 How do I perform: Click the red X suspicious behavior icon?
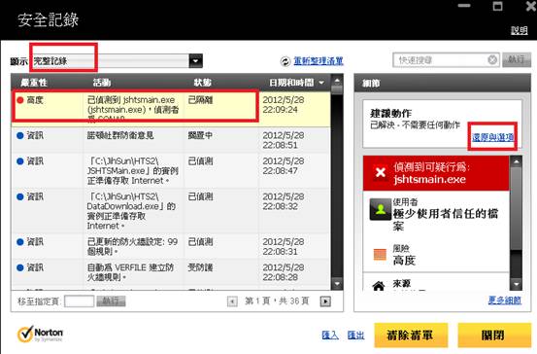380,172
